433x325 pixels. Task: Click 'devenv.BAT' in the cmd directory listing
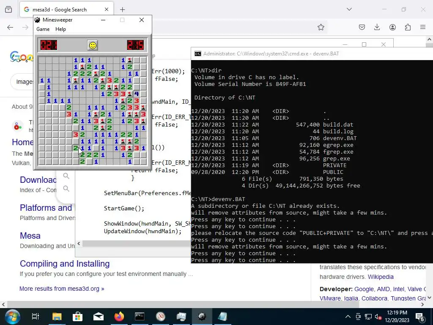pos(340,138)
